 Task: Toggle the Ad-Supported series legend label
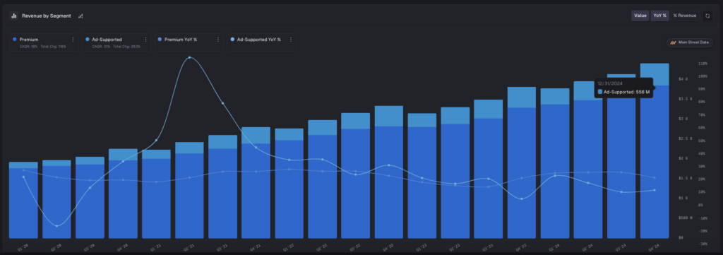pyautogui.click(x=107, y=40)
